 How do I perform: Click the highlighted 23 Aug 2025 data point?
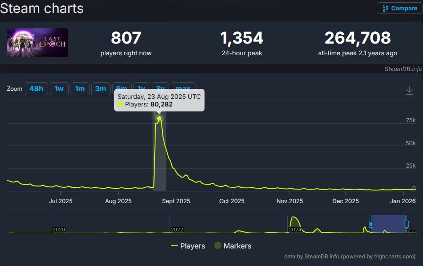coord(159,119)
